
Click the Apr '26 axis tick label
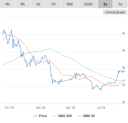pos(70,108)
